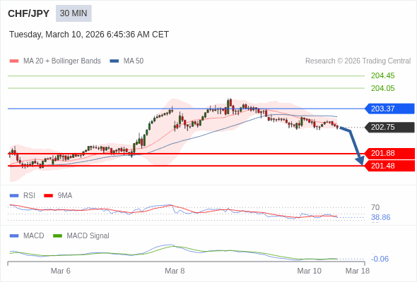
Task: Click the red 201.48 support price tag
Action: pyautogui.click(x=389, y=166)
